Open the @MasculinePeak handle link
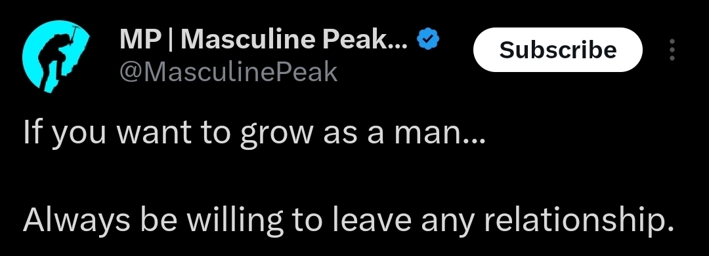Screen dimensions: 709x256 tap(228, 71)
